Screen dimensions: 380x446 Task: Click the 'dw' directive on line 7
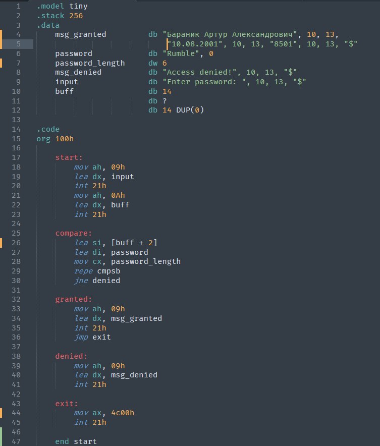[x=153, y=63]
